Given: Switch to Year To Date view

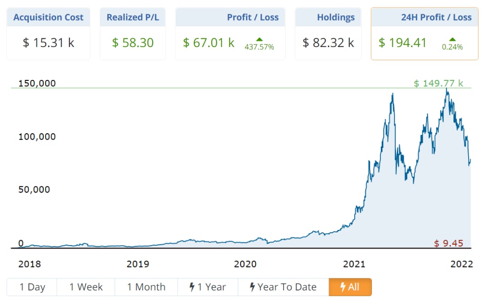Looking at the screenshot, I should tap(283, 287).
